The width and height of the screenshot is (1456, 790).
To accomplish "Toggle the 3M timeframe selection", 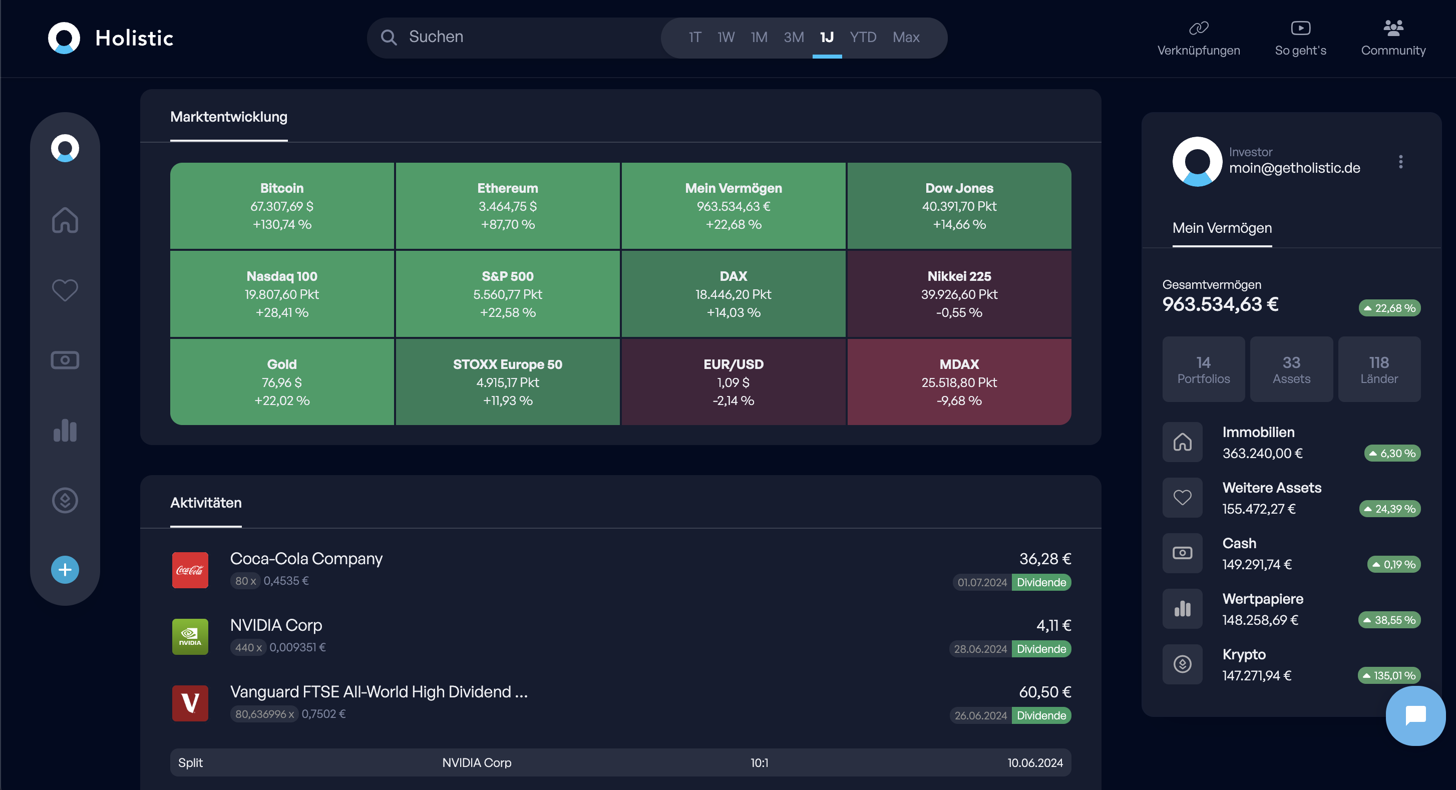I will click(794, 37).
